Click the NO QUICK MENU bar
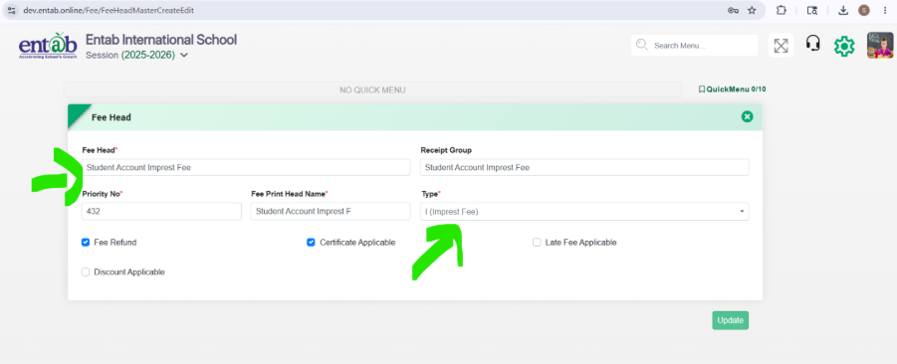Viewport: 897px width, 364px height. click(372, 90)
